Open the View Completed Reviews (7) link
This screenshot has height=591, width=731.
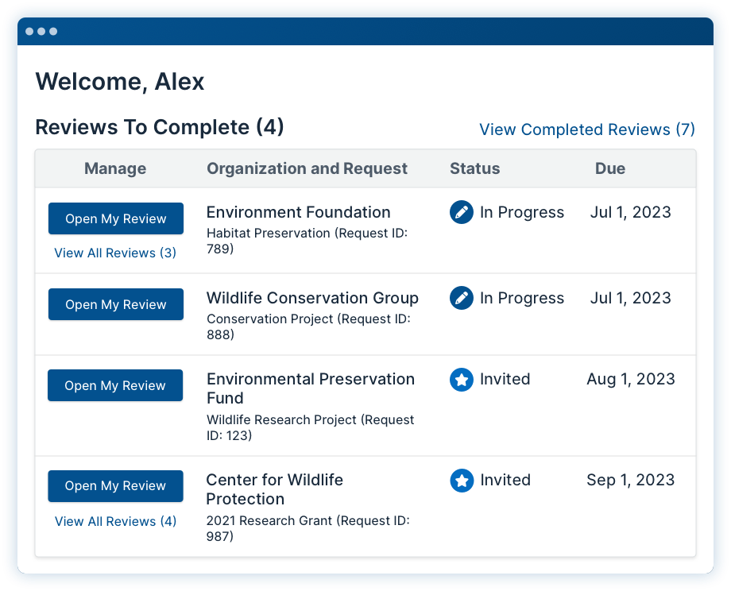click(587, 129)
